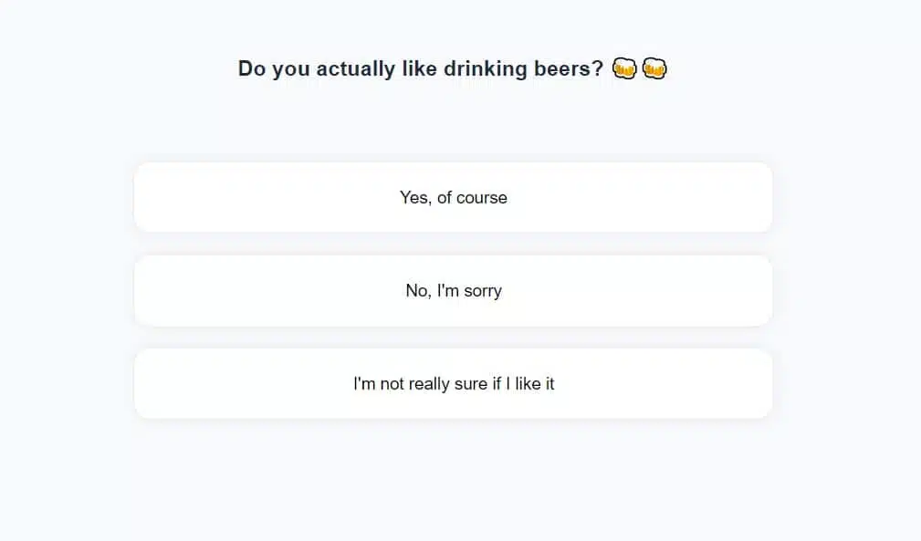
Task: Pick "I'm not really sure if I like it"
Action: (454, 383)
